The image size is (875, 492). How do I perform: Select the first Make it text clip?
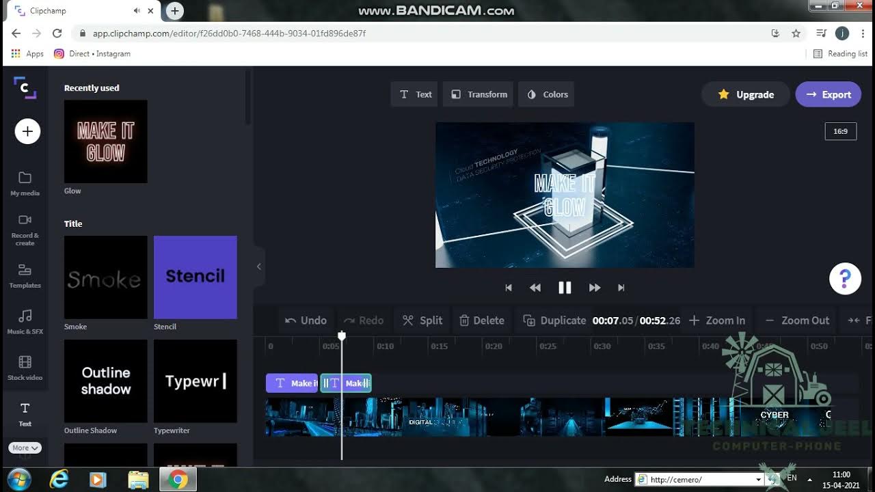(292, 383)
